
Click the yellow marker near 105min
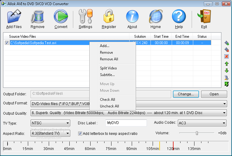[x=160, y=146]
